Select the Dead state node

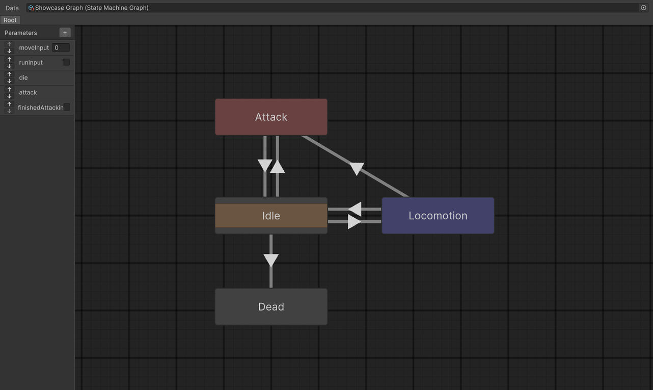(271, 307)
